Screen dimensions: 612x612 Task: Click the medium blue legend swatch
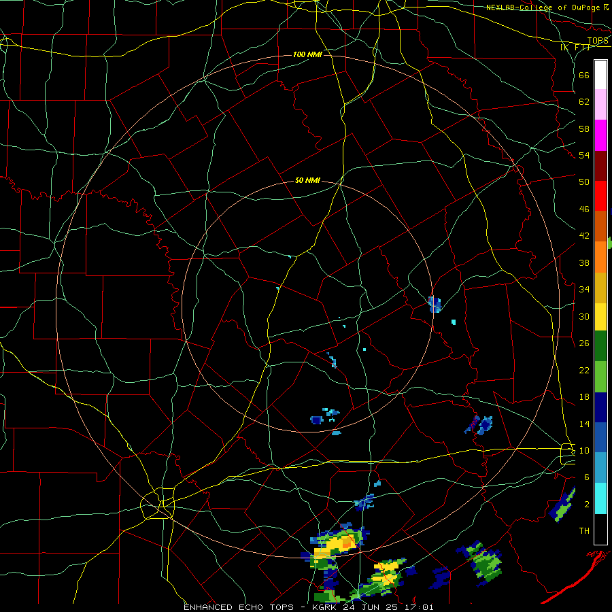600,437
